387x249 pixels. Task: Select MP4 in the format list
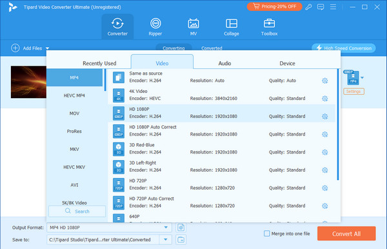click(74, 77)
